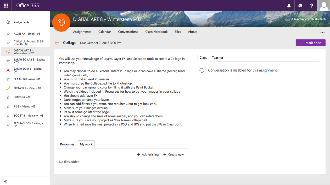
Task: Open the Class Notebook tab
Action: tap(156, 32)
